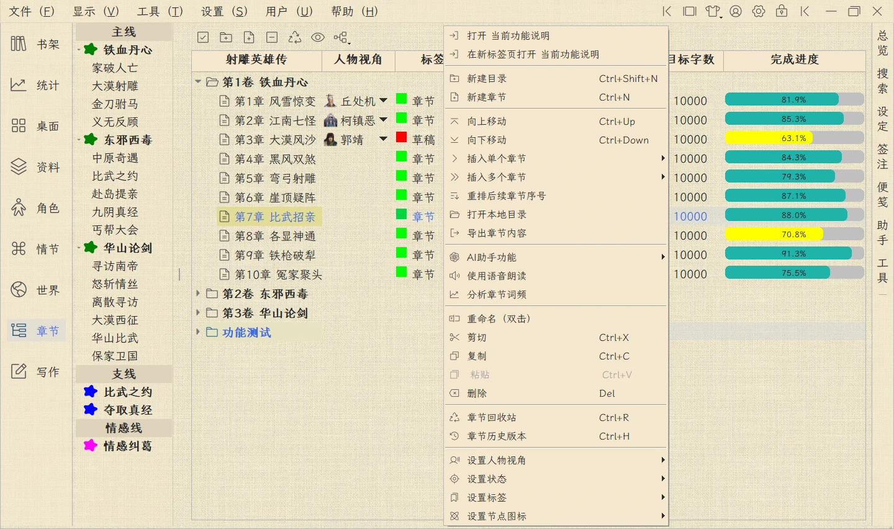This screenshot has width=894, height=529.
Task: Toggle the eye visibility toolbar icon
Action: pyautogui.click(x=318, y=37)
